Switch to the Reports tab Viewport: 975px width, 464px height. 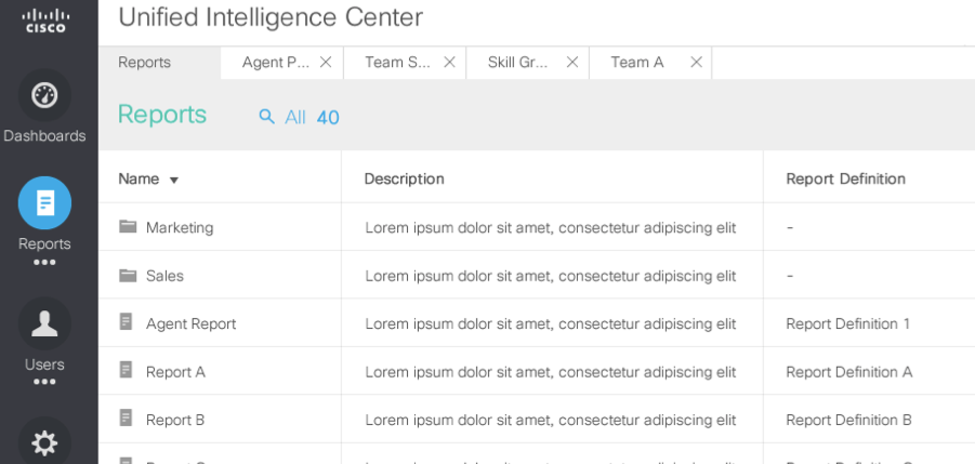pyautogui.click(x=144, y=63)
